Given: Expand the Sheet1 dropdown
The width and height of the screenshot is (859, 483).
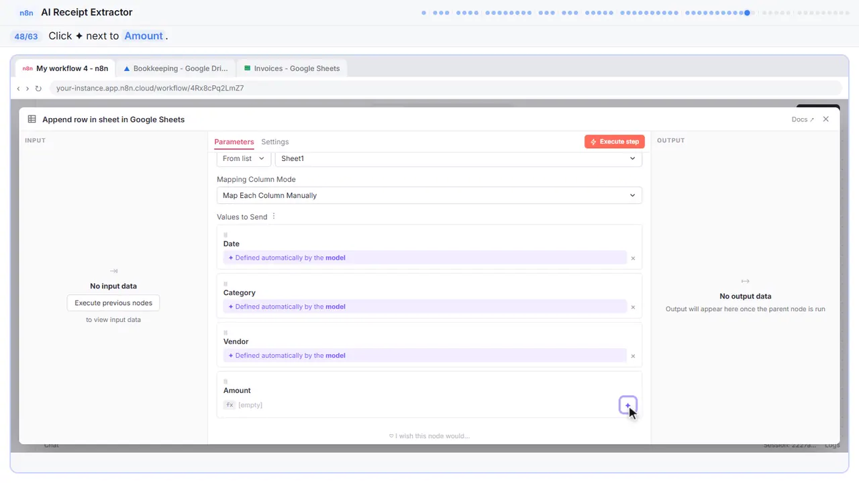Looking at the screenshot, I should (x=458, y=158).
